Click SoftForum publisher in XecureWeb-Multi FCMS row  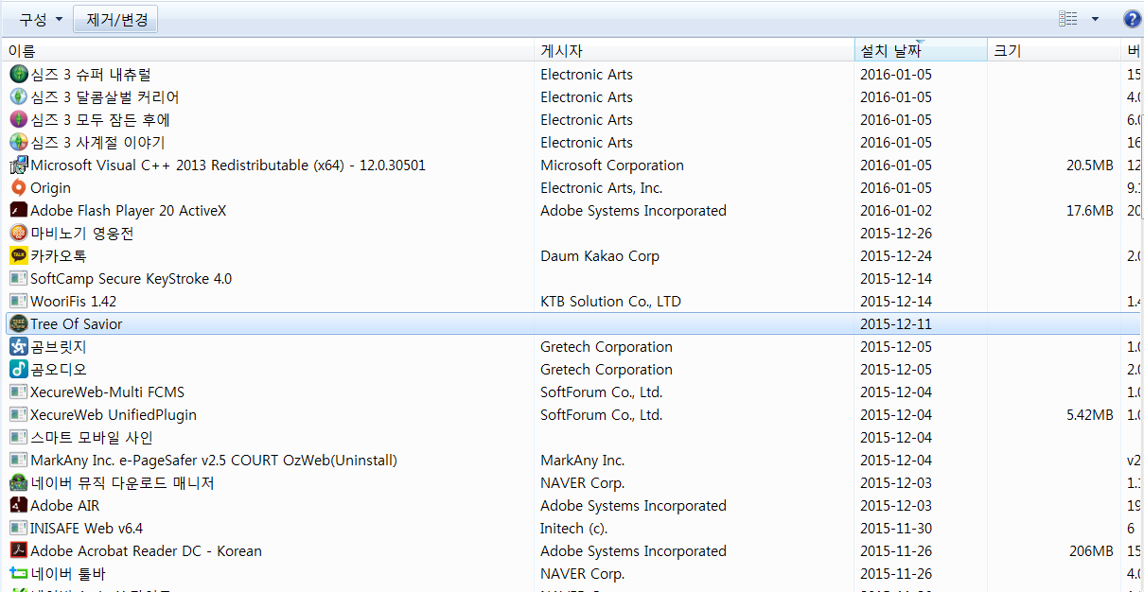(602, 392)
